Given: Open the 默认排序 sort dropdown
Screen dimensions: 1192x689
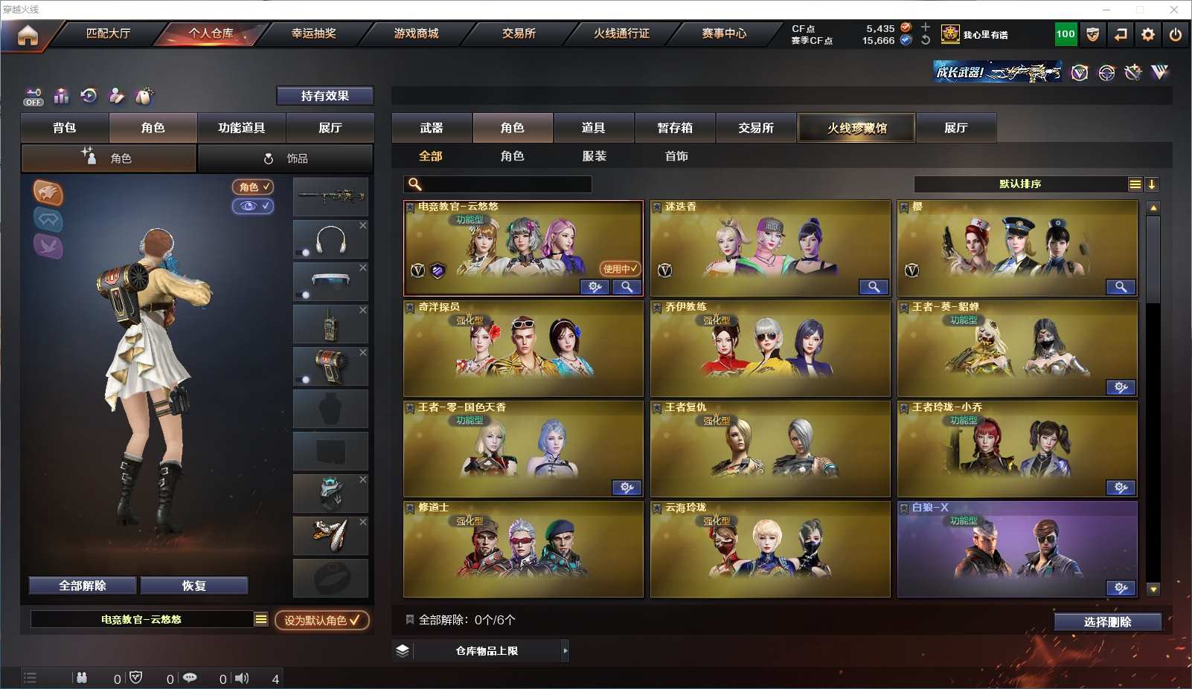Looking at the screenshot, I should 1135,184.
